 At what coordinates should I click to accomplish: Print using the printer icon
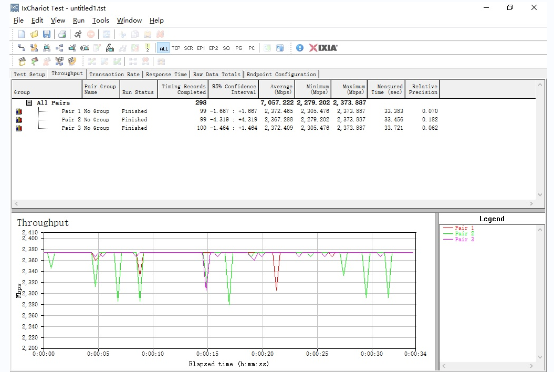pos(62,34)
